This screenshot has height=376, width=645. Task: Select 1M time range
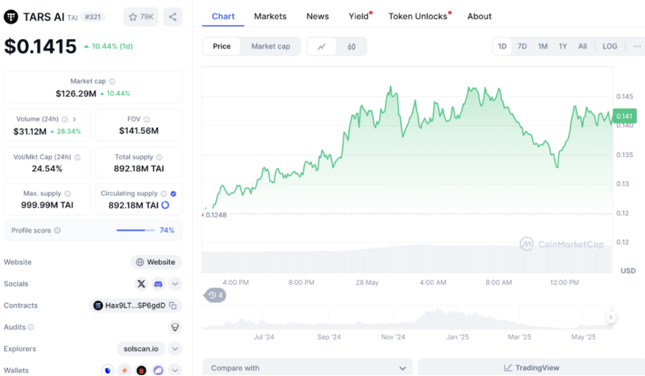click(x=542, y=47)
